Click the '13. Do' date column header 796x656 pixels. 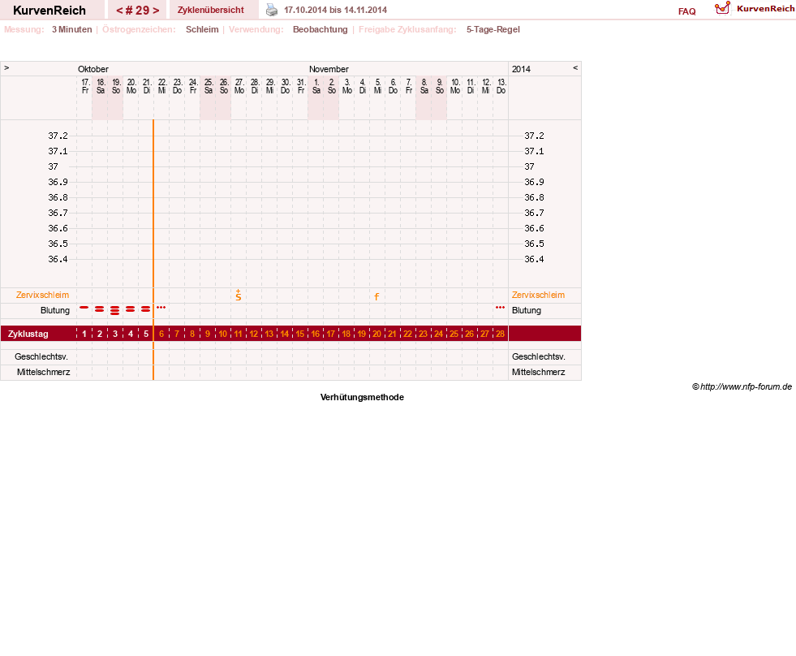click(x=501, y=86)
